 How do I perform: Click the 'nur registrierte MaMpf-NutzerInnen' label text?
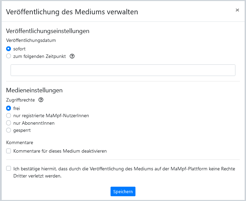(51, 115)
